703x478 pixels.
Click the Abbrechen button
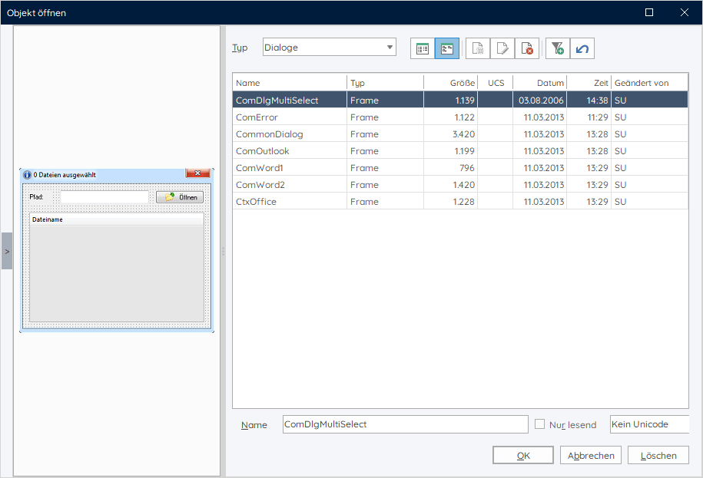pyautogui.click(x=591, y=455)
